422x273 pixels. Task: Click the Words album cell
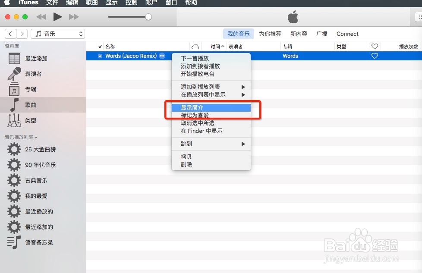290,56
